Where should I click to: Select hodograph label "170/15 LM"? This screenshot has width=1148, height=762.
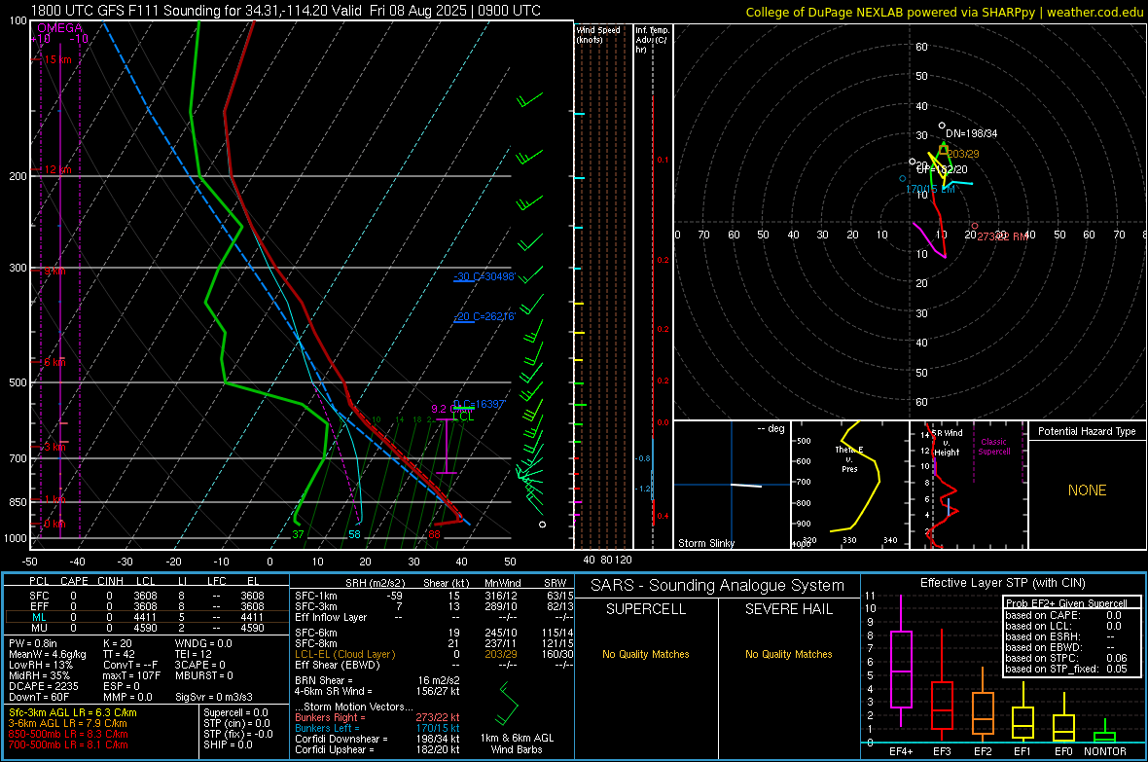pyautogui.click(x=930, y=189)
